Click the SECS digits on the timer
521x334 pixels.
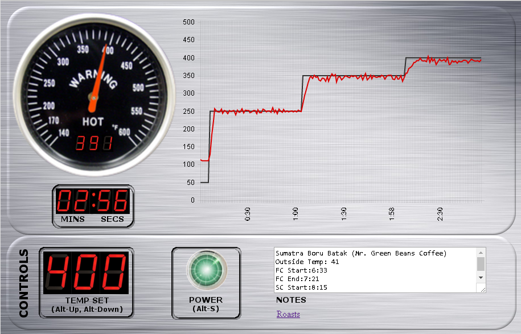click(x=113, y=201)
